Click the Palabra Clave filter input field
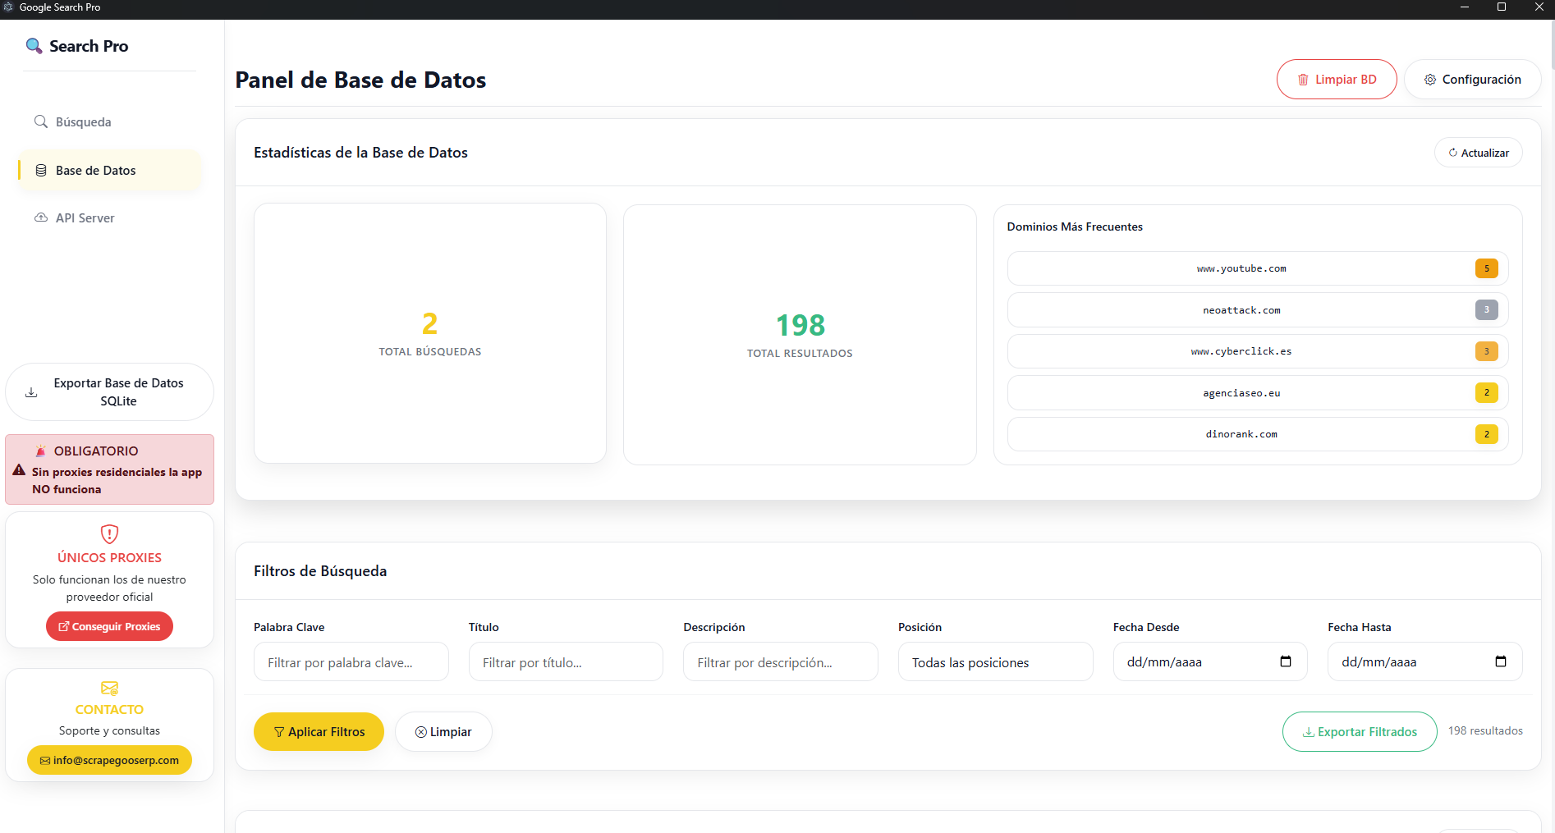Screen dimensions: 1555x833 coord(351,662)
